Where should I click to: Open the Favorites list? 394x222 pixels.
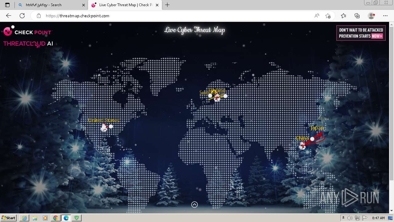pyautogui.click(x=344, y=16)
